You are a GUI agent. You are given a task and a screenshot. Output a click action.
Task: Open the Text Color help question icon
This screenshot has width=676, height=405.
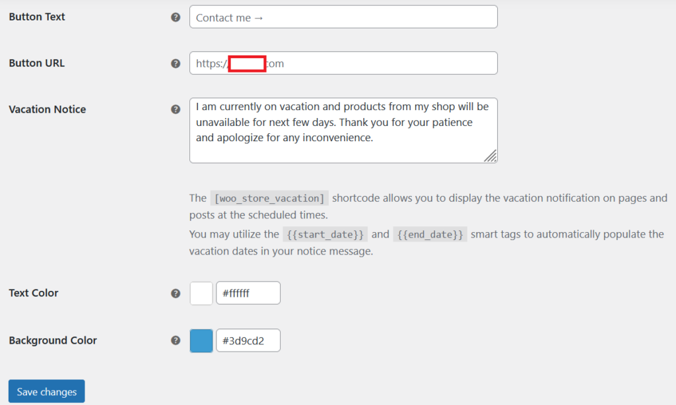(x=176, y=294)
